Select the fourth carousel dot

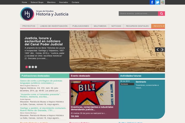pos(36,67)
